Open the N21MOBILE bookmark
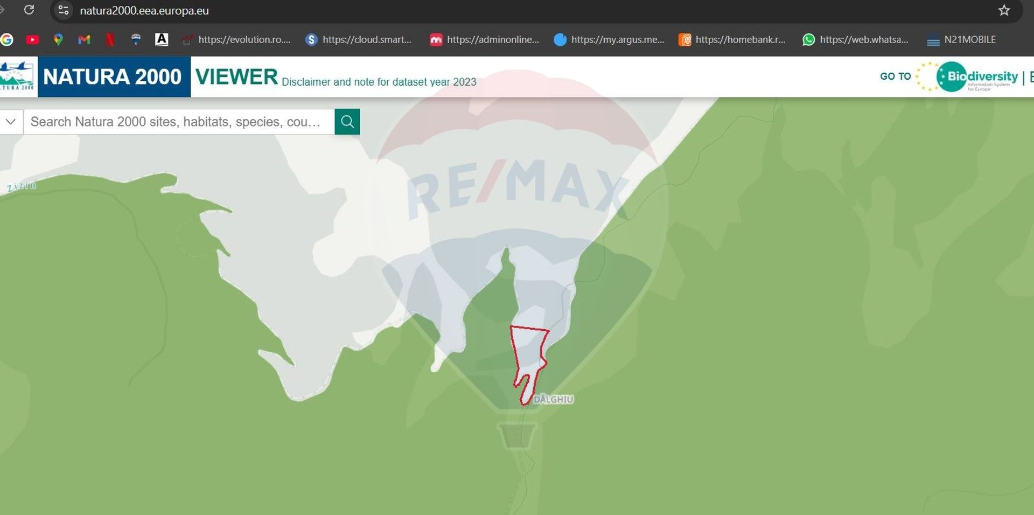The height and width of the screenshot is (515, 1034). (x=961, y=39)
